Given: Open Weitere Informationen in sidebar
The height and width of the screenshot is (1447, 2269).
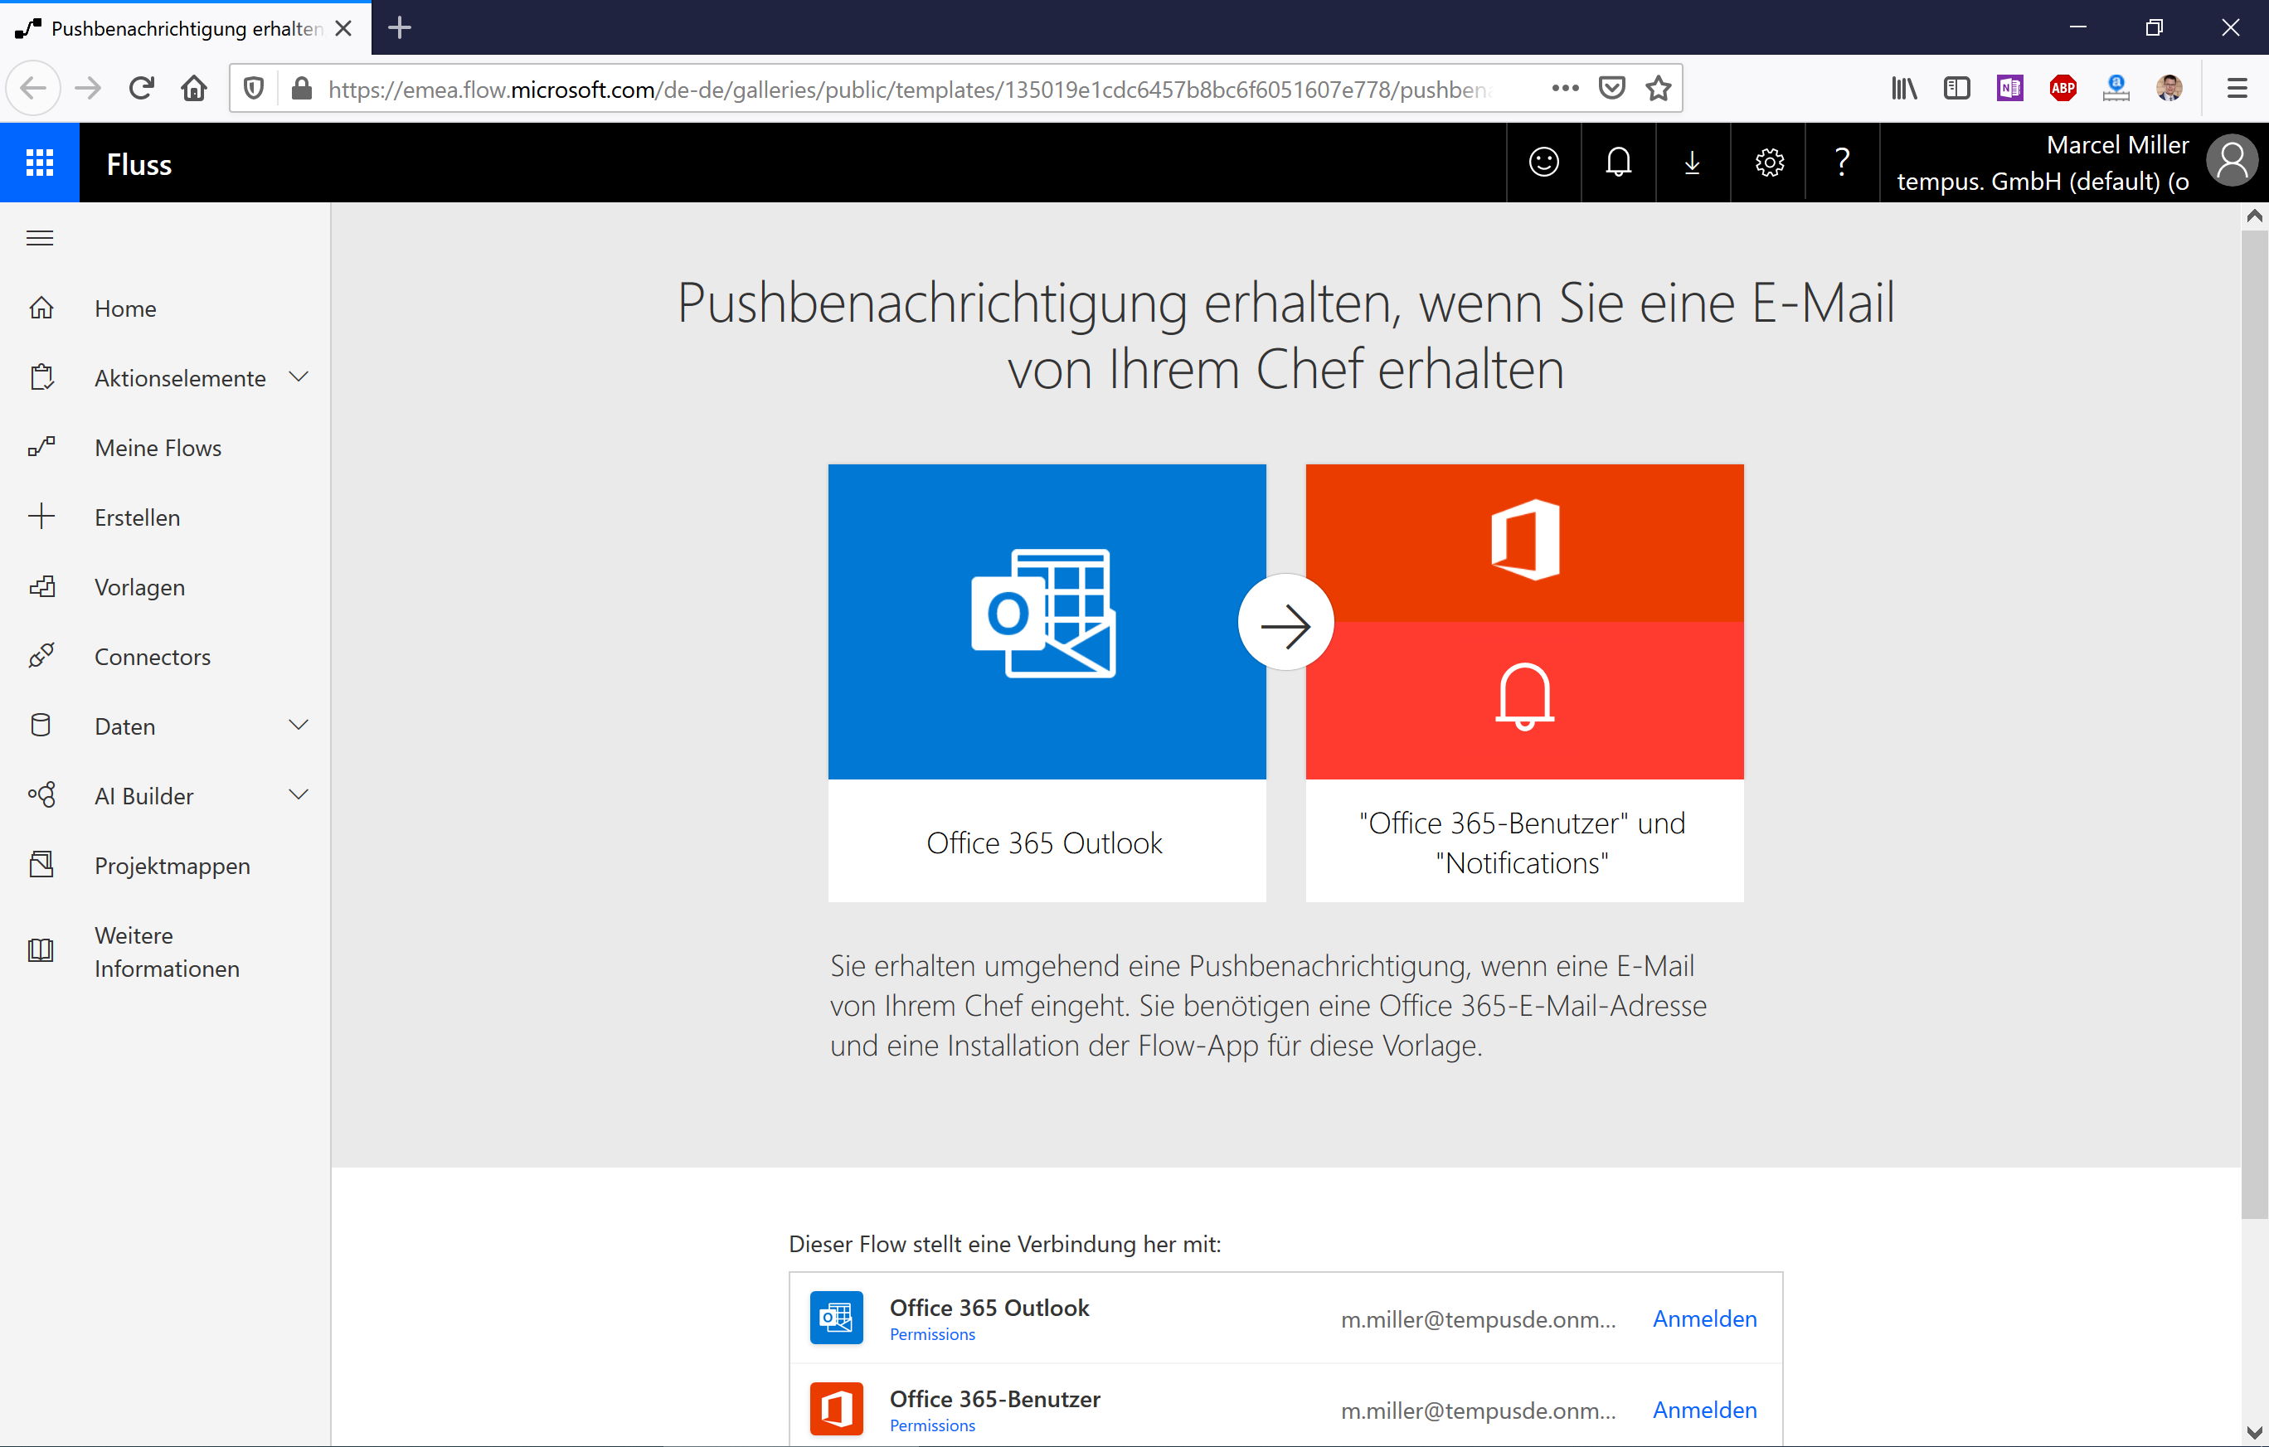Looking at the screenshot, I should (167, 951).
